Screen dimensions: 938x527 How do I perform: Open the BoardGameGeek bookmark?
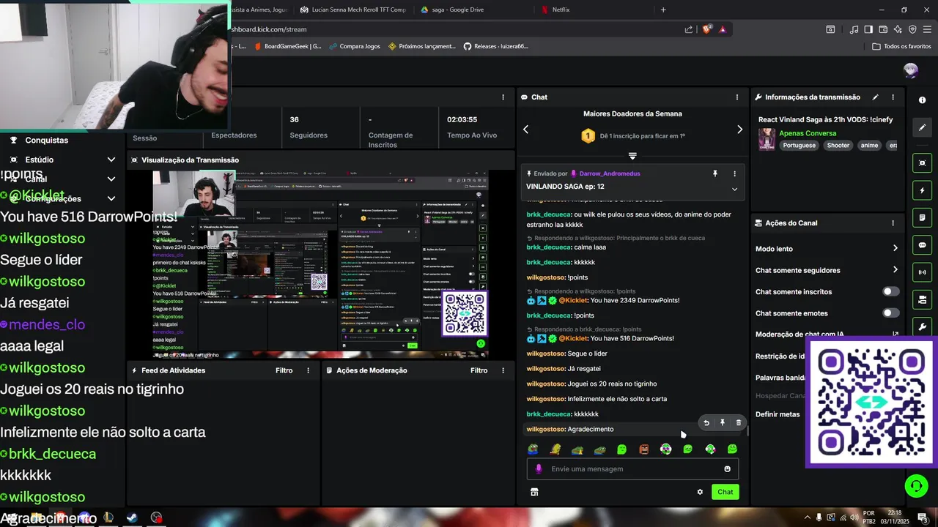(287, 46)
